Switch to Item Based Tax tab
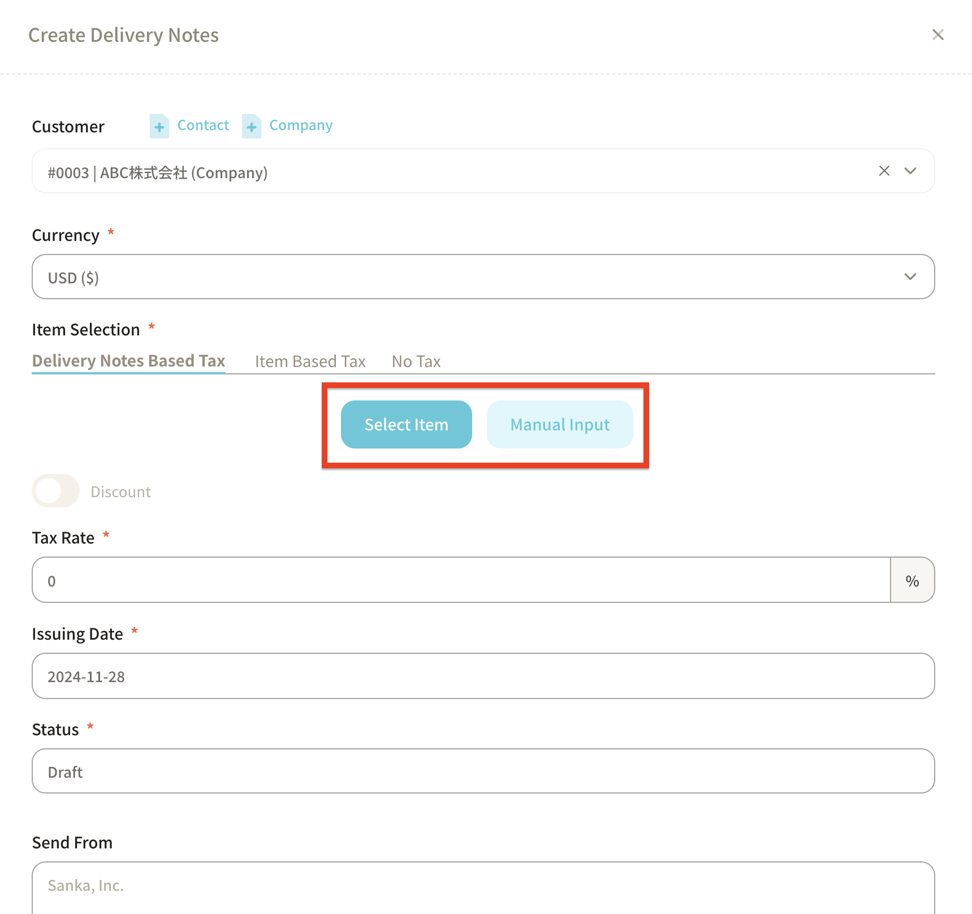This screenshot has height=914, width=972. tap(310, 361)
